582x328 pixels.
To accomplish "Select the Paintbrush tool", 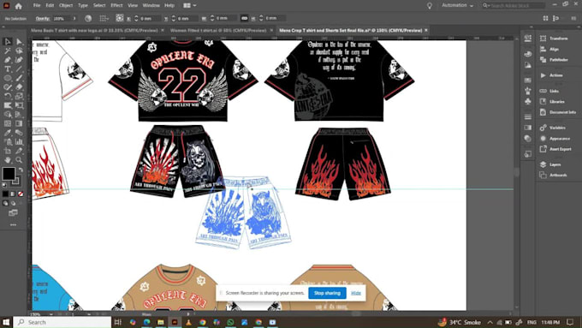I will tap(19, 78).
